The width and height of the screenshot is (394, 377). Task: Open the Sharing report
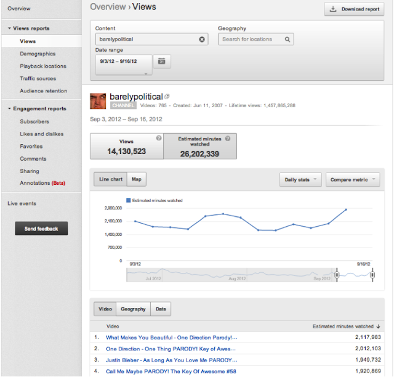point(30,171)
